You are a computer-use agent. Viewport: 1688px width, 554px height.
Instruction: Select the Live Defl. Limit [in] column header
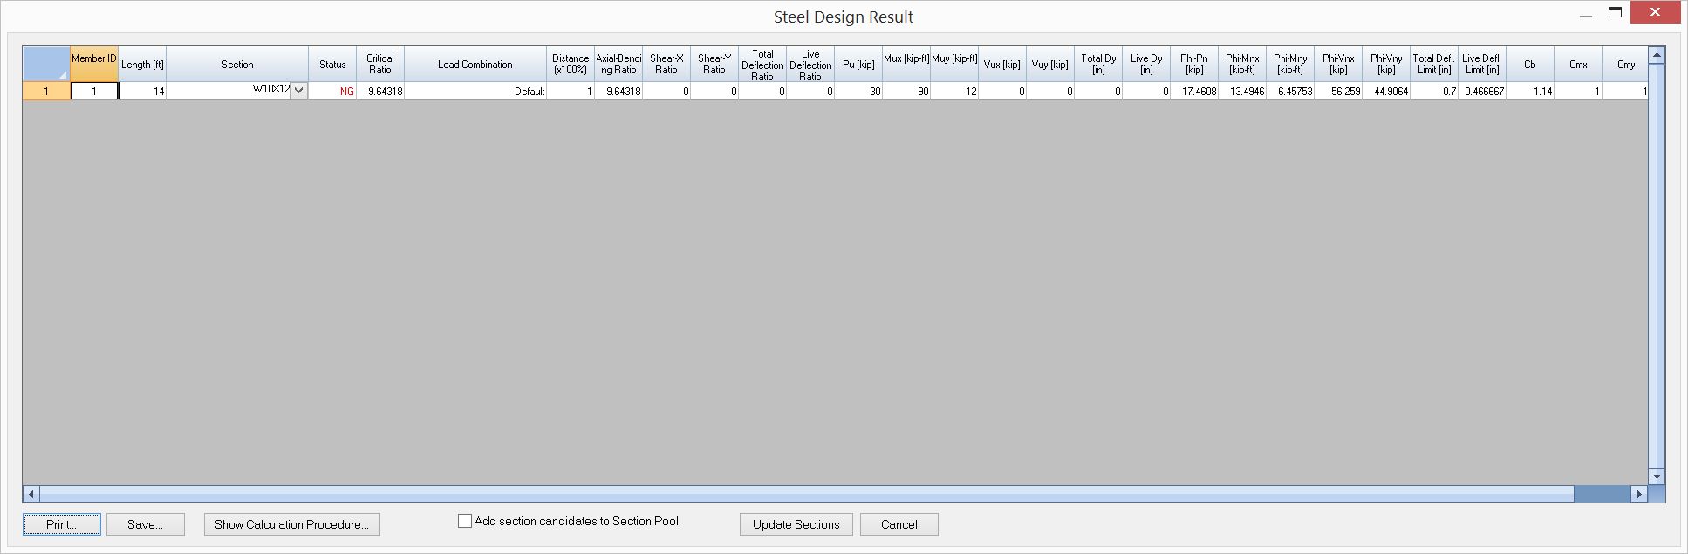[x=1482, y=64]
